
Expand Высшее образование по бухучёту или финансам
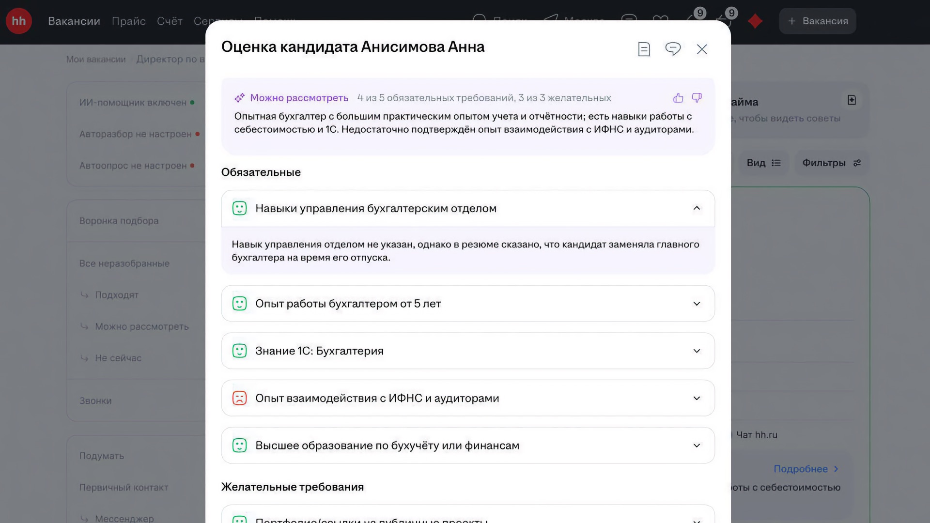(x=697, y=446)
